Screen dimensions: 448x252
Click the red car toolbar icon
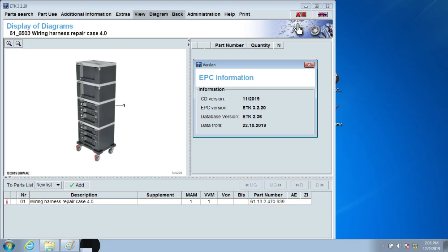point(301,14)
